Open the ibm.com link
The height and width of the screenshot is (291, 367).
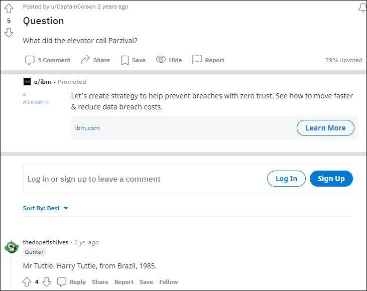click(87, 128)
